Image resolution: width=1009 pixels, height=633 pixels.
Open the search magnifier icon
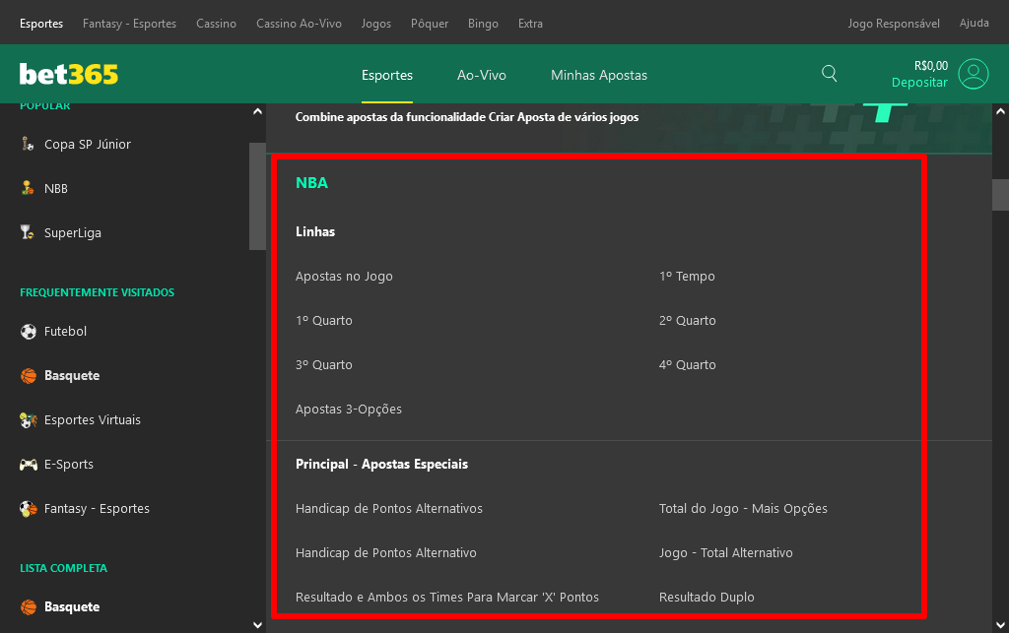830,73
